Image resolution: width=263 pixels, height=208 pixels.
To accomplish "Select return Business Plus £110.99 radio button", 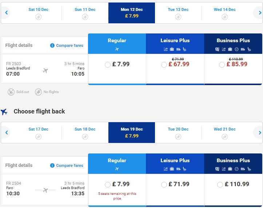I will [x=220, y=184].
